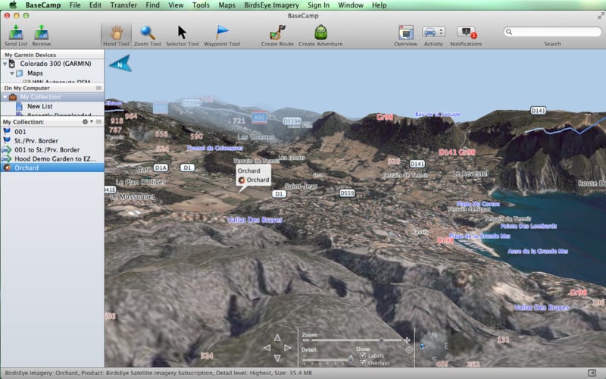Open the Find menu
606x379 pixels.
pos(153,5)
